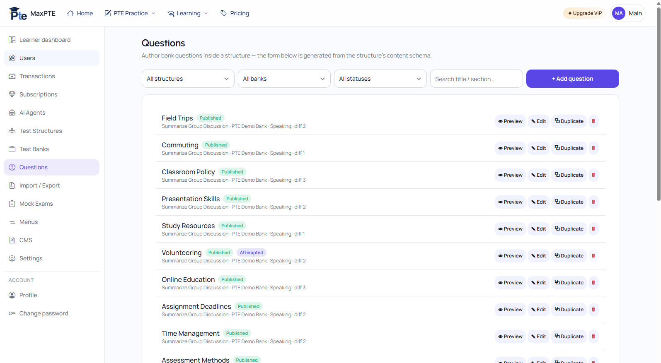
Task: Edit the Online Education question
Action: tap(539, 283)
